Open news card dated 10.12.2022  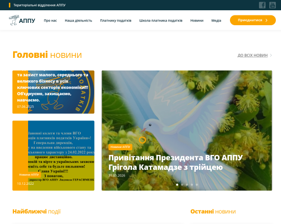pyautogui.click(x=53, y=155)
